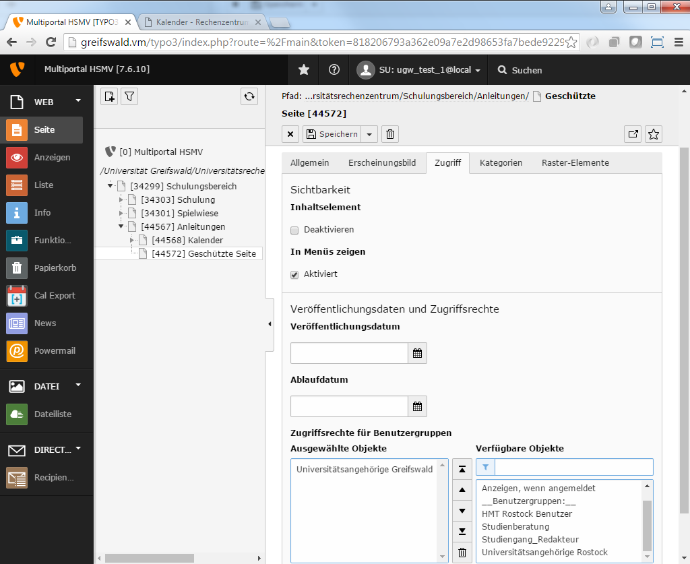
Task: Remove selected object with trash icon
Action: click(462, 553)
